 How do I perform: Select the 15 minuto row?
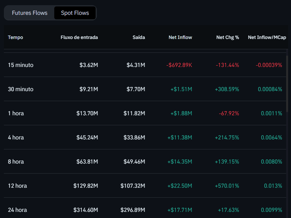click(21, 65)
